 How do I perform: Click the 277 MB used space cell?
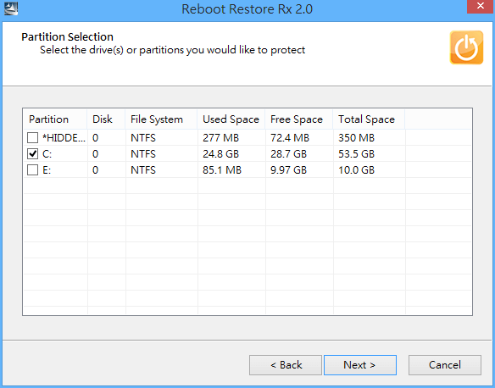click(220, 137)
